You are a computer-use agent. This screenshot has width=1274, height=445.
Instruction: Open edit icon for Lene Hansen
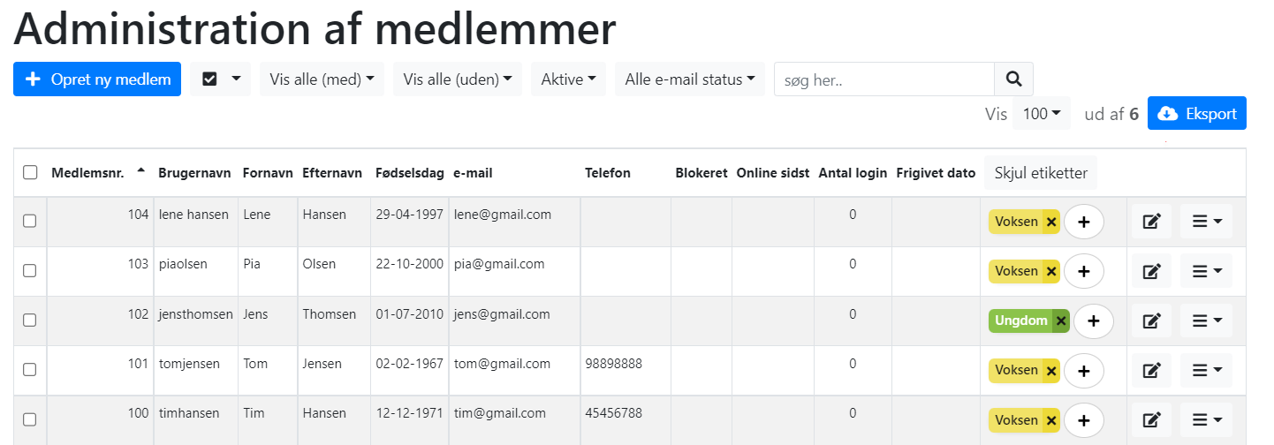[x=1151, y=222]
